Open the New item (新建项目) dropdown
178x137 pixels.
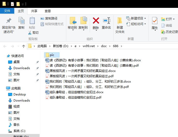[x=136, y=18]
